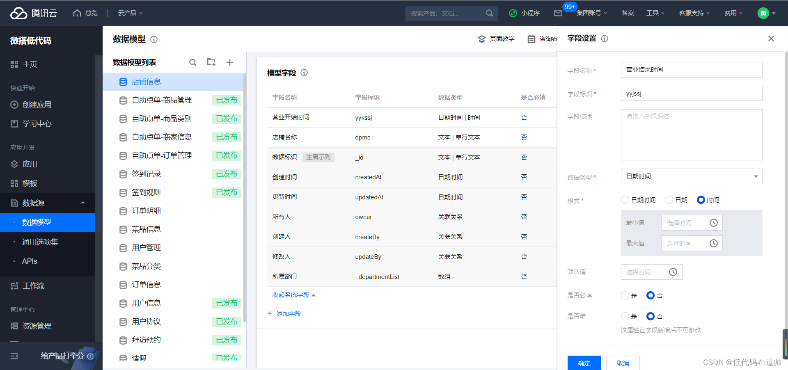Click info icon next to 数据模型 title

pyautogui.click(x=154, y=39)
